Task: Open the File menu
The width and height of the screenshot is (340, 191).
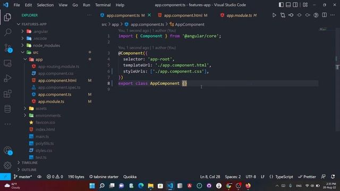Action: (16, 5)
